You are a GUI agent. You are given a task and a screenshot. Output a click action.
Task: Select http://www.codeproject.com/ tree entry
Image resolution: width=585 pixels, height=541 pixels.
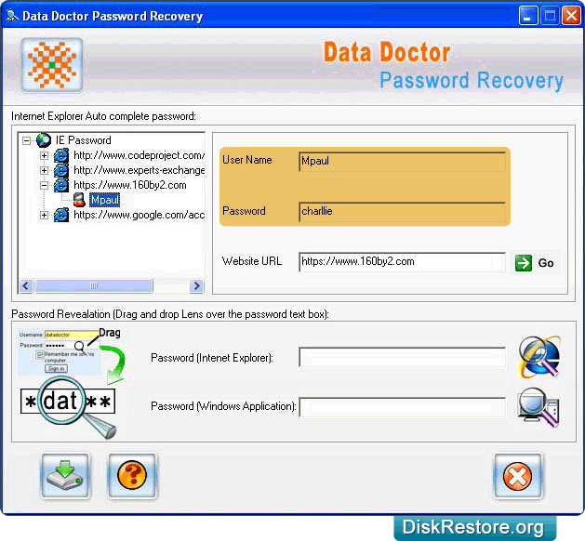(139, 155)
